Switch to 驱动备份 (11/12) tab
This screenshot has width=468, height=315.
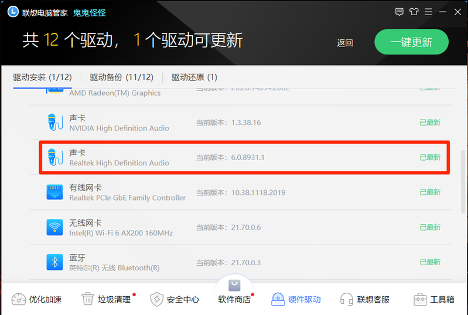(x=121, y=77)
